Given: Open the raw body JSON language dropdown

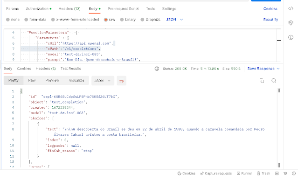Looking at the screenshot, I should click(x=174, y=20).
